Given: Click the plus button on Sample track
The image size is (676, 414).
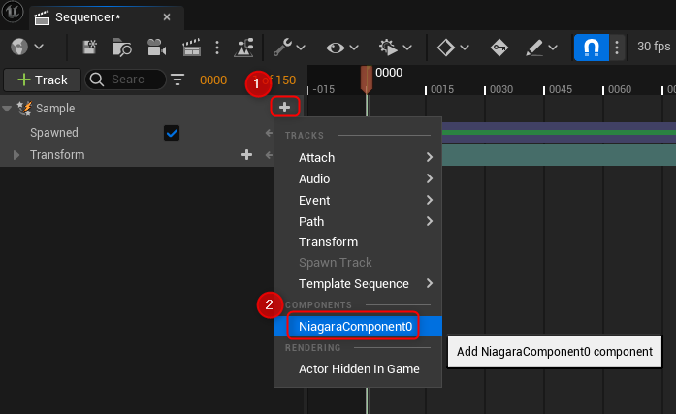Looking at the screenshot, I should click(x=284, y=108).
